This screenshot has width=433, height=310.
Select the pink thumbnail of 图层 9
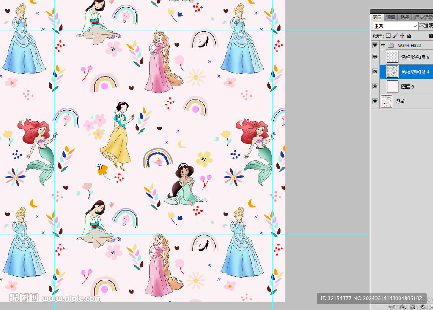click(392, 86)
